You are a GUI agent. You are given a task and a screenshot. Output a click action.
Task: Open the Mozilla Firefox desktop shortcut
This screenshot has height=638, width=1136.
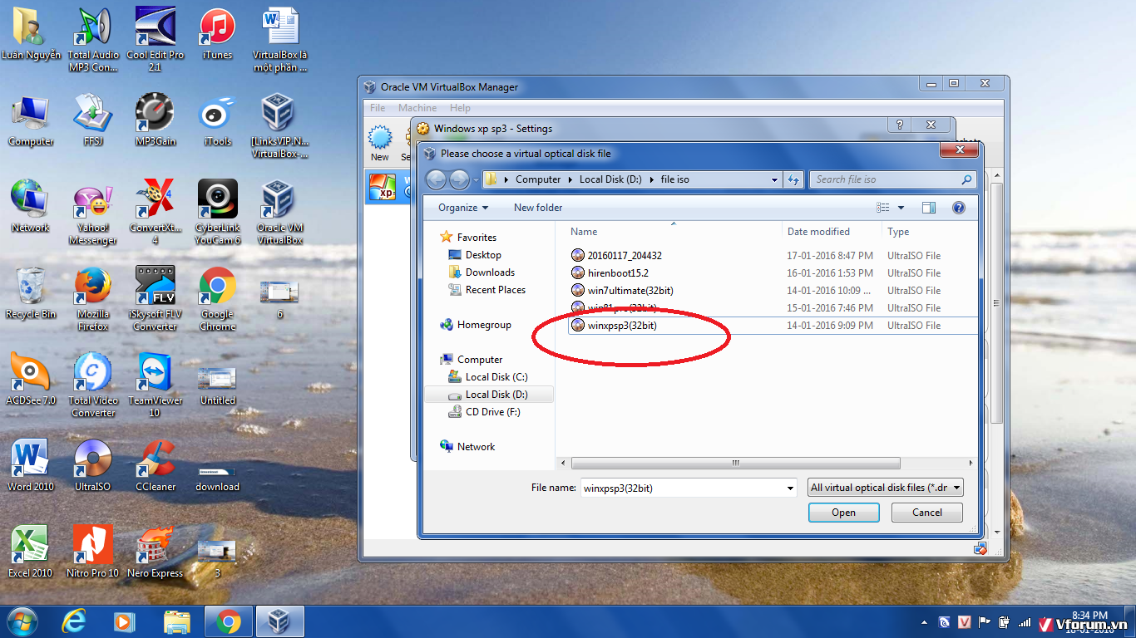(92, 298)
